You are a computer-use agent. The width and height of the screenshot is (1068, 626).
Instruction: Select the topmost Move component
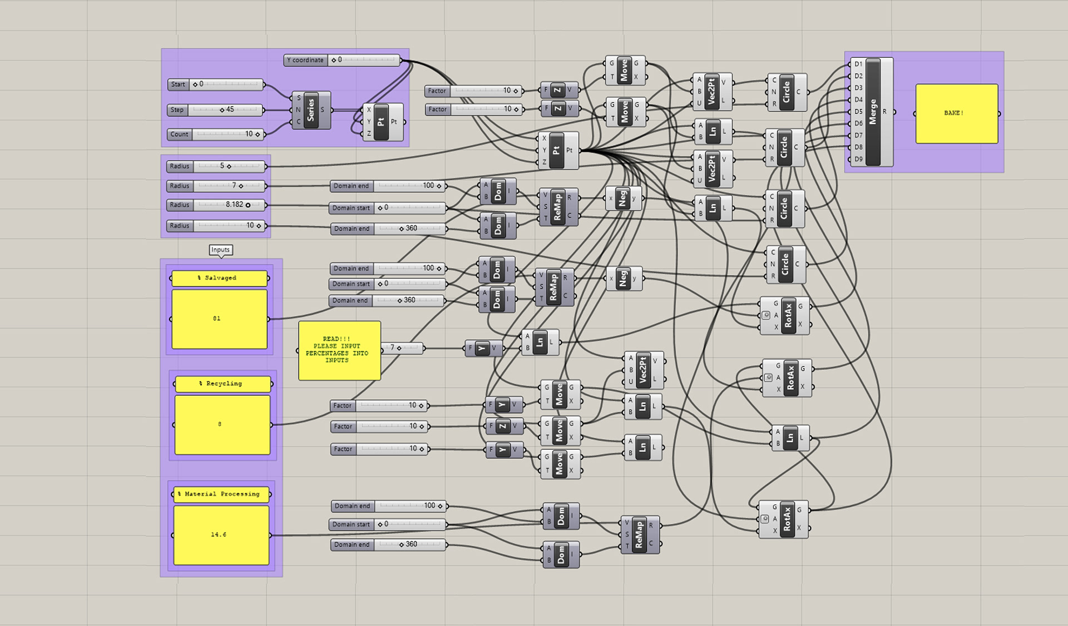point(624,70)
